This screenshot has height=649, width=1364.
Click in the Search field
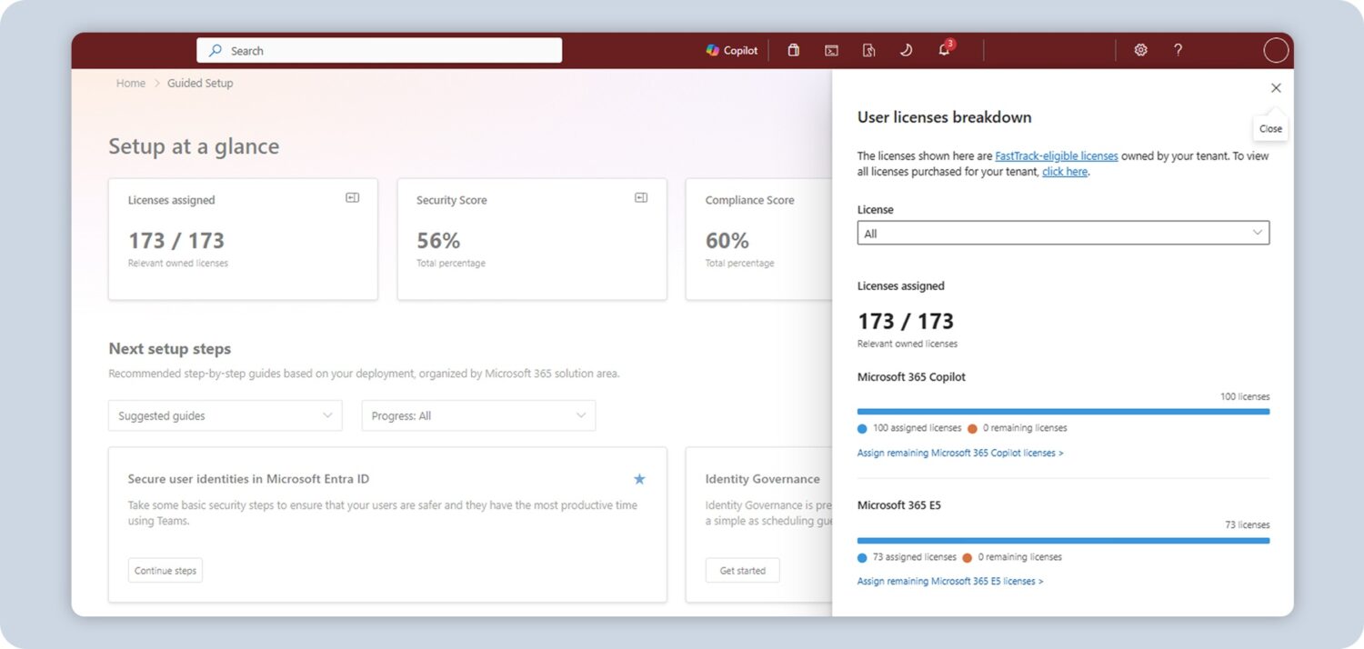click(379, 51)
